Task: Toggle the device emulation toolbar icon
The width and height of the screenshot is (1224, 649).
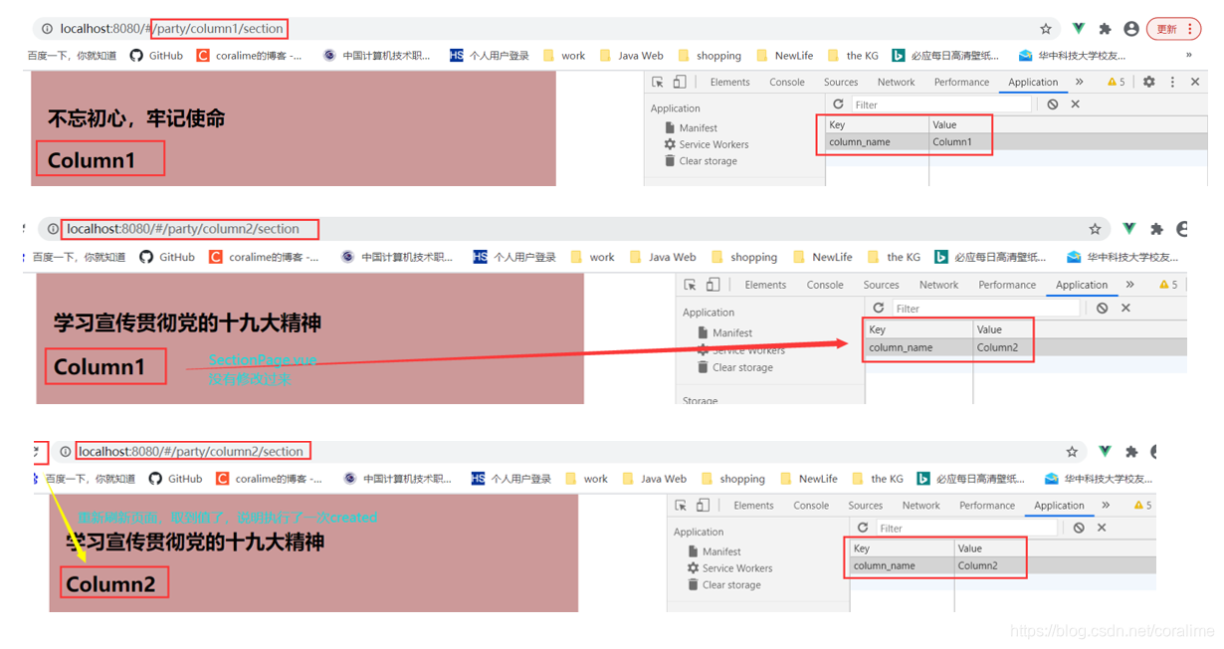Action: 681,82
